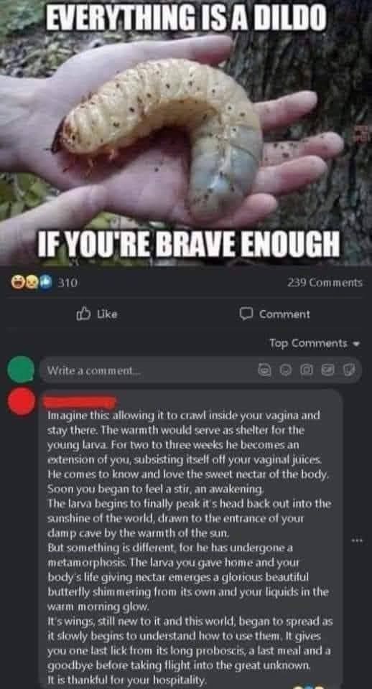The width and height of the screenshot is (372, 689).
Task: View the 310 reactions count list
Action: tap(68, 283)
